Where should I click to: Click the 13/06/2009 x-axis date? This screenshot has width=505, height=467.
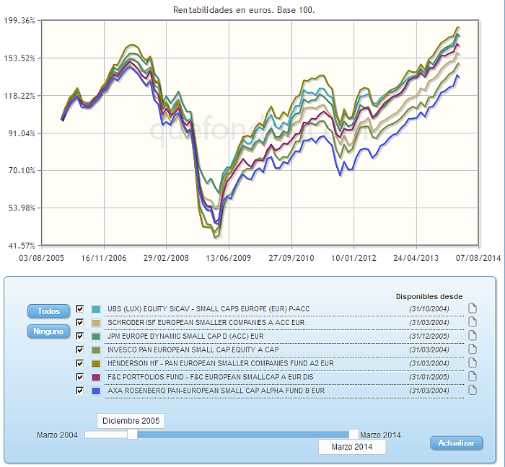coord(229,258)
